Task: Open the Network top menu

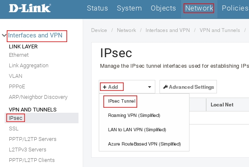Action: coord(199,8)
